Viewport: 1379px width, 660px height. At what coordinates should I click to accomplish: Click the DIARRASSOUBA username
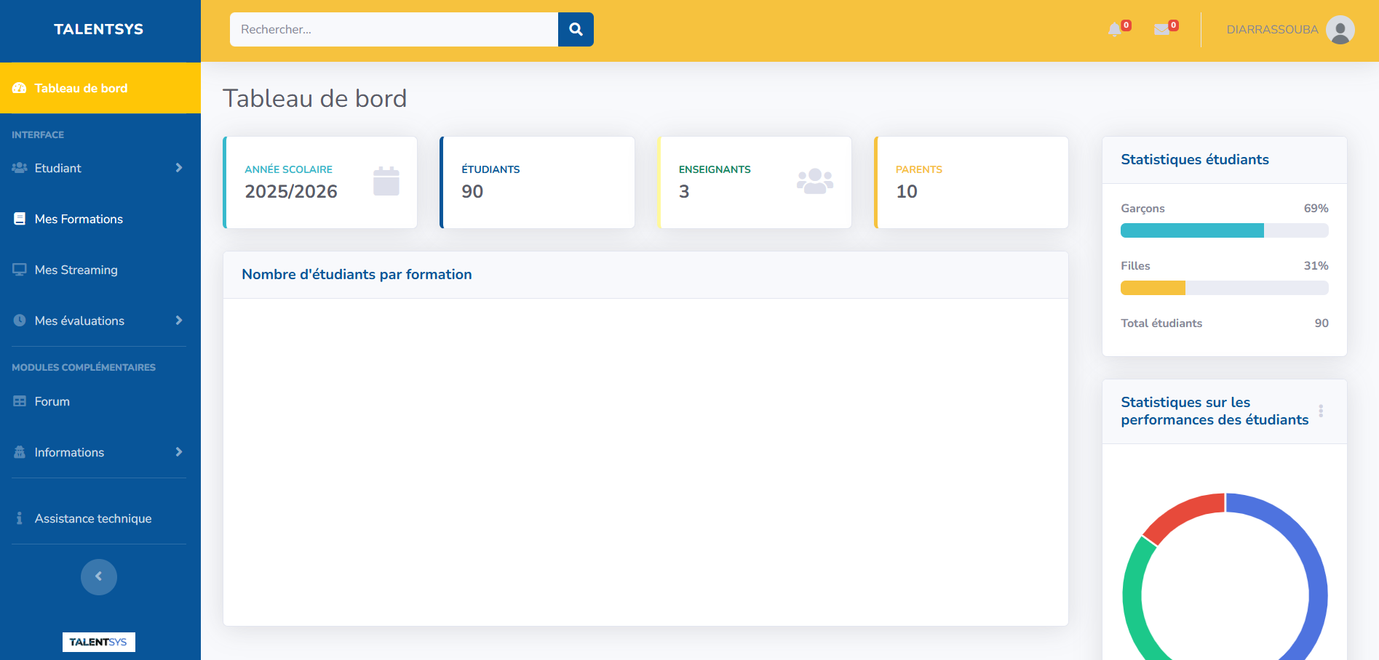pos(1272,30)
